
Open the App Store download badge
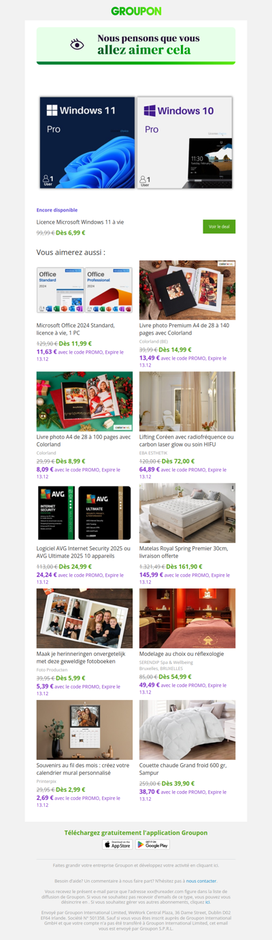(118, 844)
